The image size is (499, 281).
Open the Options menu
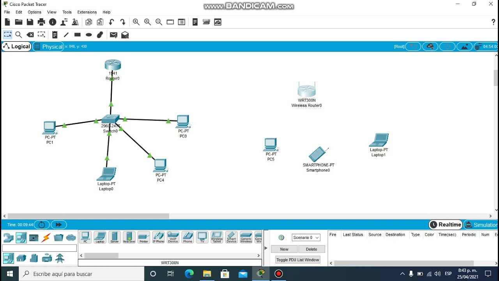coord(34,12)
